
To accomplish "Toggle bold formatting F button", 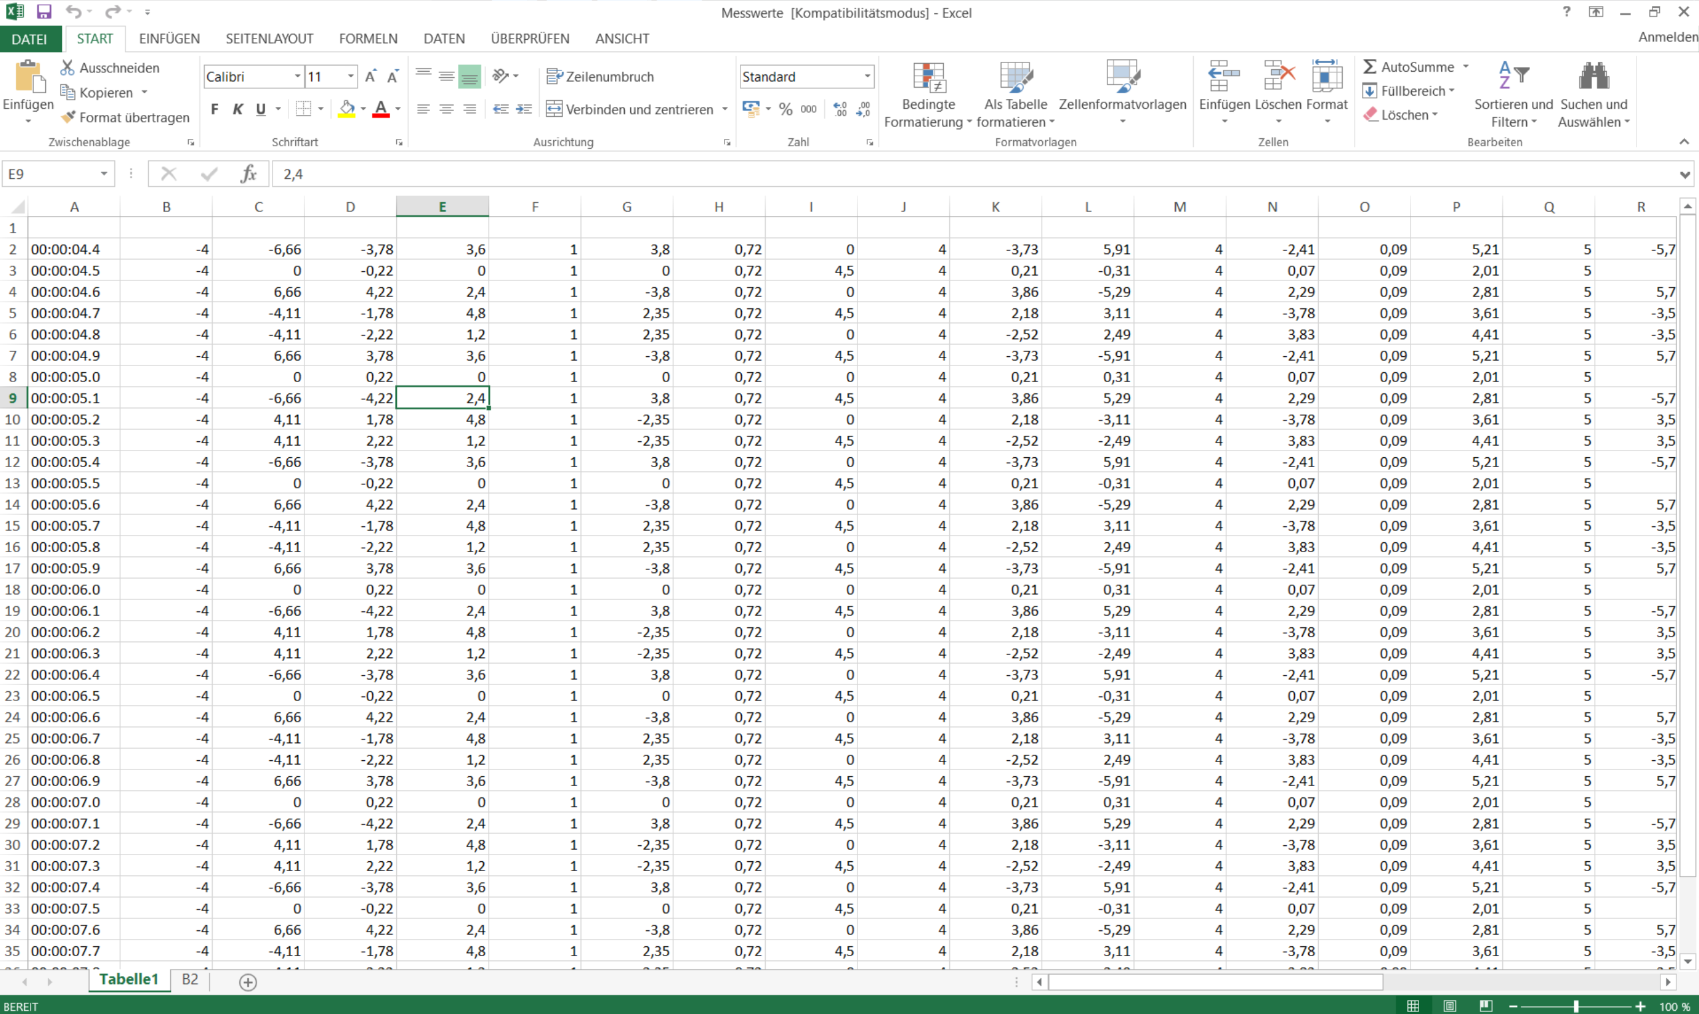I will coord(215,110).
